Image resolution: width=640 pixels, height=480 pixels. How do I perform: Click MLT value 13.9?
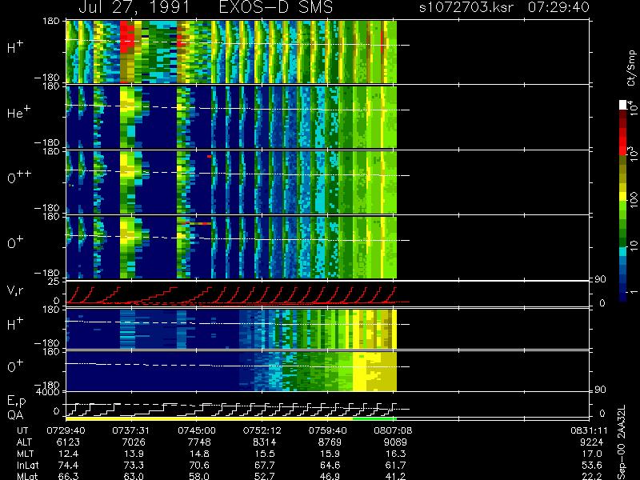134,454
